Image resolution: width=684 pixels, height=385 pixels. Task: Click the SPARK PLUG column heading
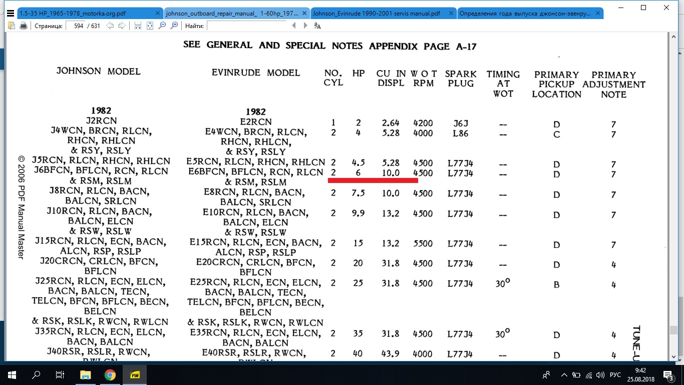tap(461, 78)
